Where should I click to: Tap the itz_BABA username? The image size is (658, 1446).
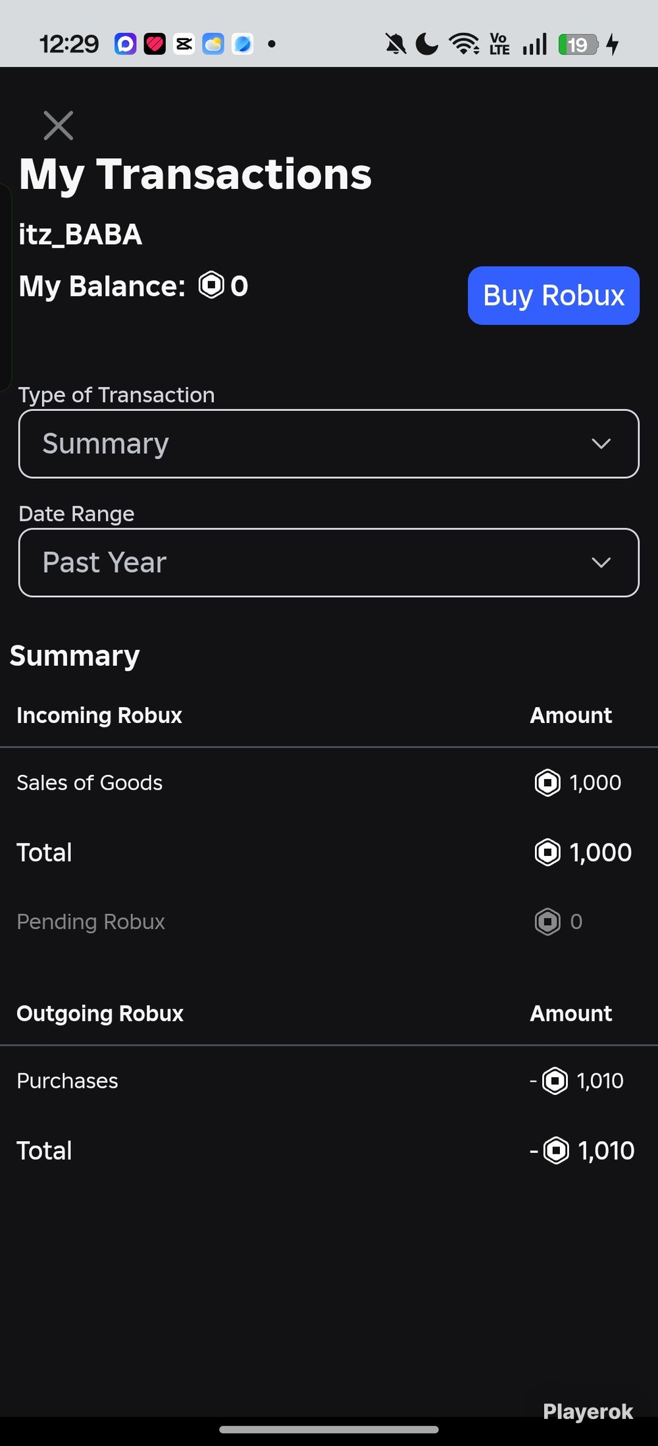point(80,234)
